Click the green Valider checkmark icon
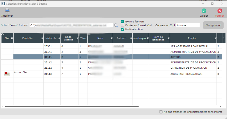 coord(204,11)
